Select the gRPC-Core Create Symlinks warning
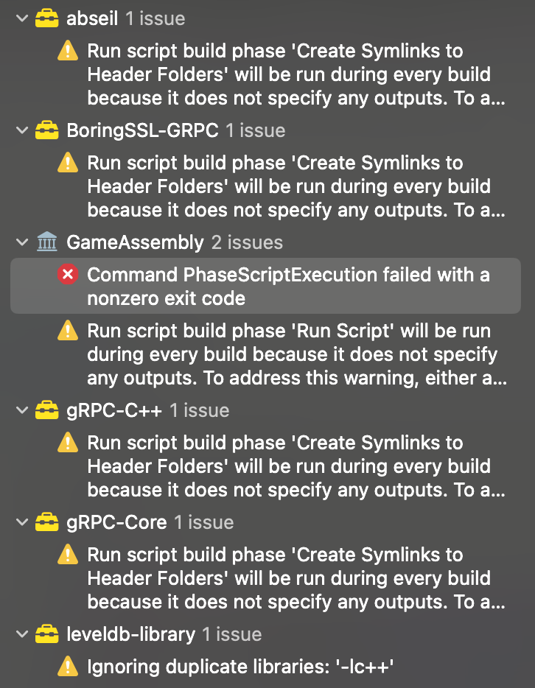Screen dimensions: 535x688 (295, 578)
